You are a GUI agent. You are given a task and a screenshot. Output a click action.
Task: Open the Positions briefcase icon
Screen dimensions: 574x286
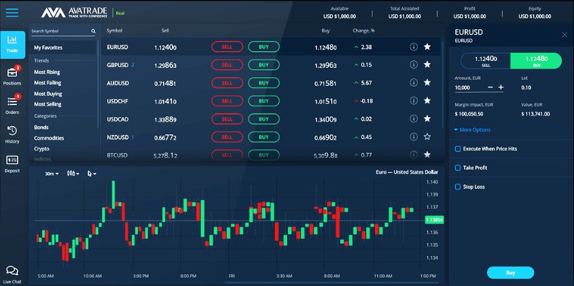coord(12,73)
